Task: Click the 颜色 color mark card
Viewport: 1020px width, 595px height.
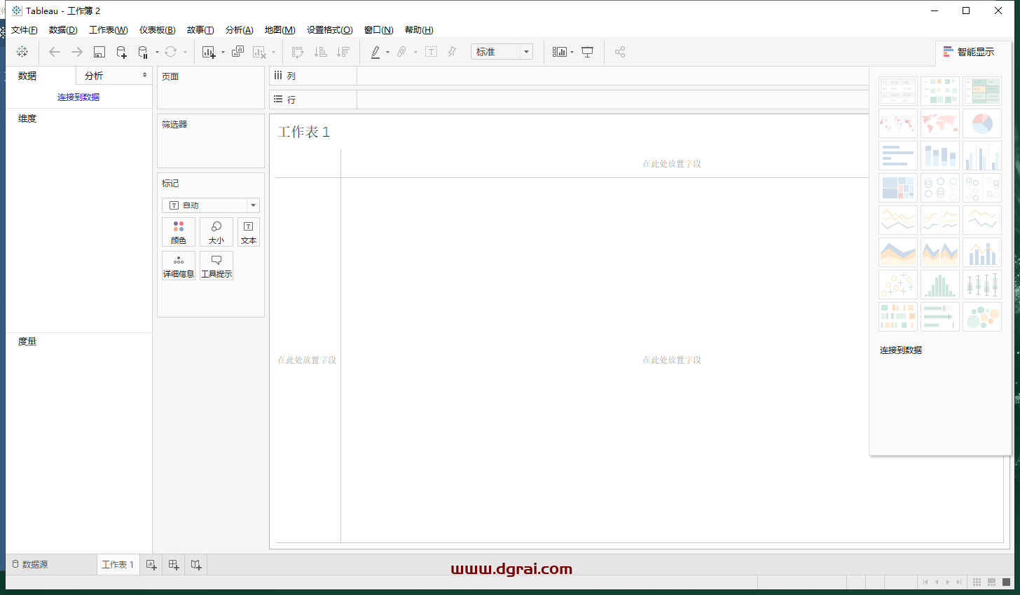Action: (x=179, y=232)
